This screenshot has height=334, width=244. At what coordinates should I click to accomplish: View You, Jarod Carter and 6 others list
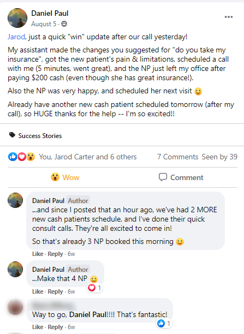tap(88, 157)
